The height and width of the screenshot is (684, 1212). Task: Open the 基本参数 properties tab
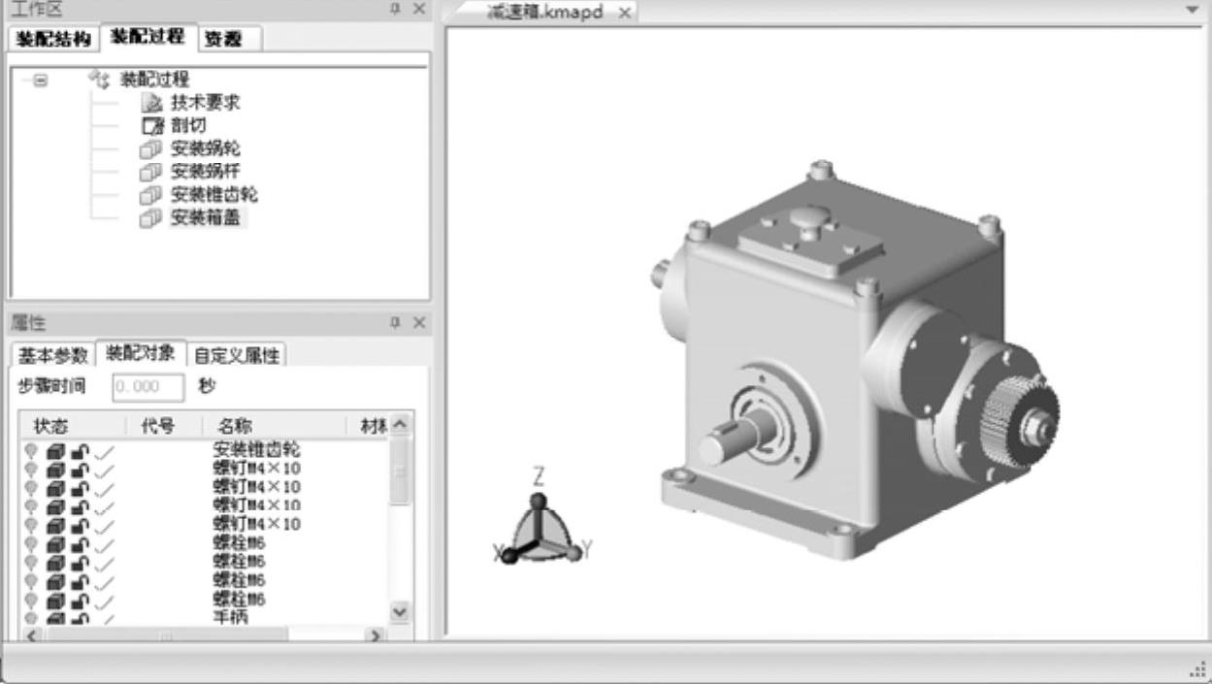click(x=52, y=355)
